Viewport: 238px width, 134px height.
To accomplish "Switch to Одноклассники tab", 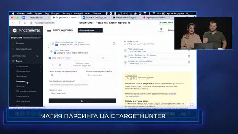I will point(32,38).
